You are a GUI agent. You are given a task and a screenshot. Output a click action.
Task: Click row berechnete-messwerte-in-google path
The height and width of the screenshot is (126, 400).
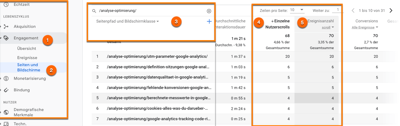(159, 98)
